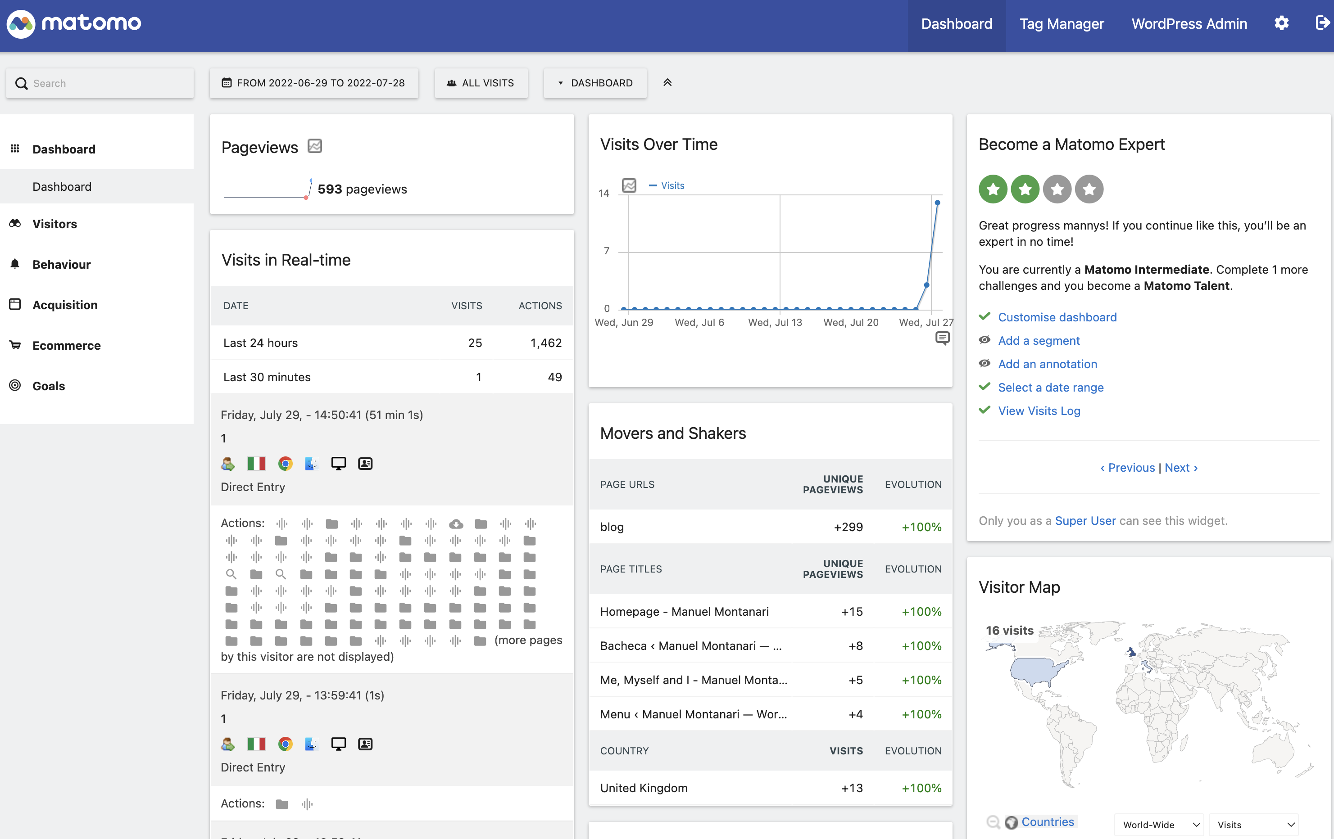Click the blog row in Movers and Shakers
Viewport: 1334px width, 839px height.
pyautogui.click(x=771, y=527)
